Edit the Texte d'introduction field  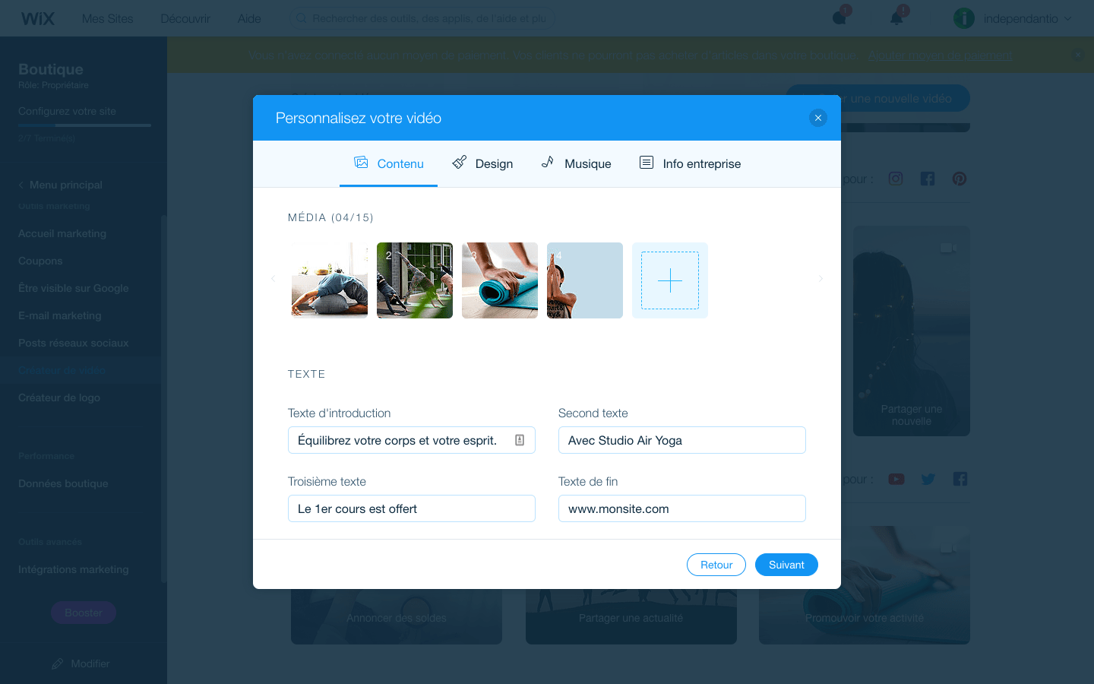(412, 440)
